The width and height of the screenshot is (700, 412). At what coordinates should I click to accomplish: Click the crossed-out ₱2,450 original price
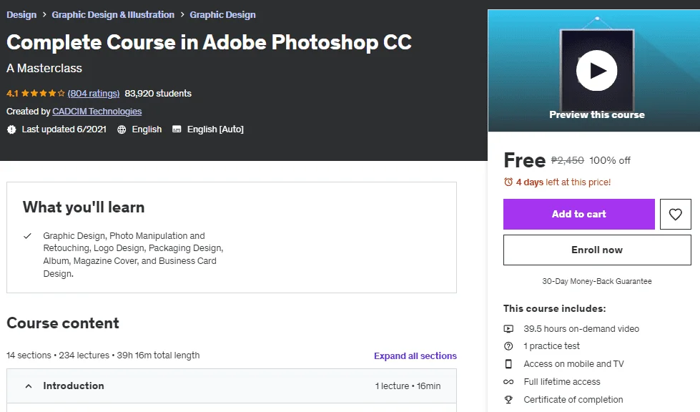568,160
